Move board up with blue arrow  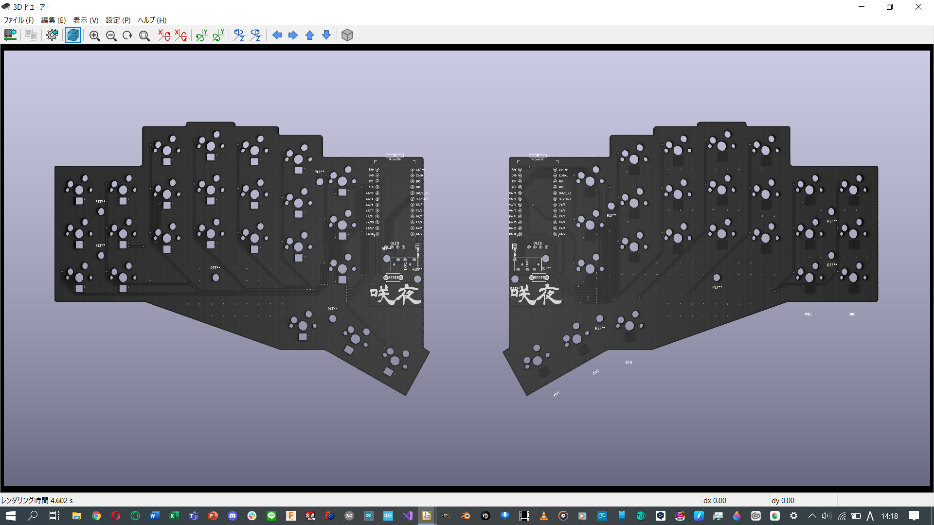tap(310, 35)
